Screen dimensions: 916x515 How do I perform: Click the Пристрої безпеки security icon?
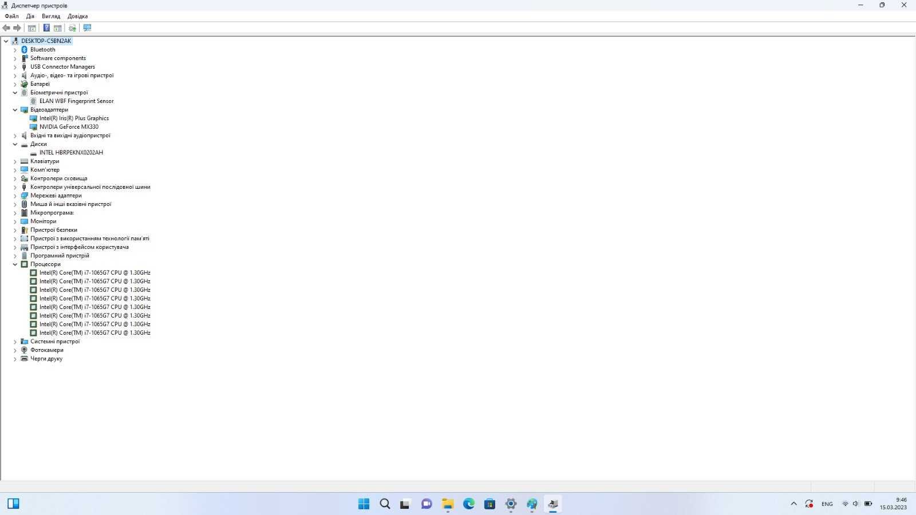click(x=24, y=230)
